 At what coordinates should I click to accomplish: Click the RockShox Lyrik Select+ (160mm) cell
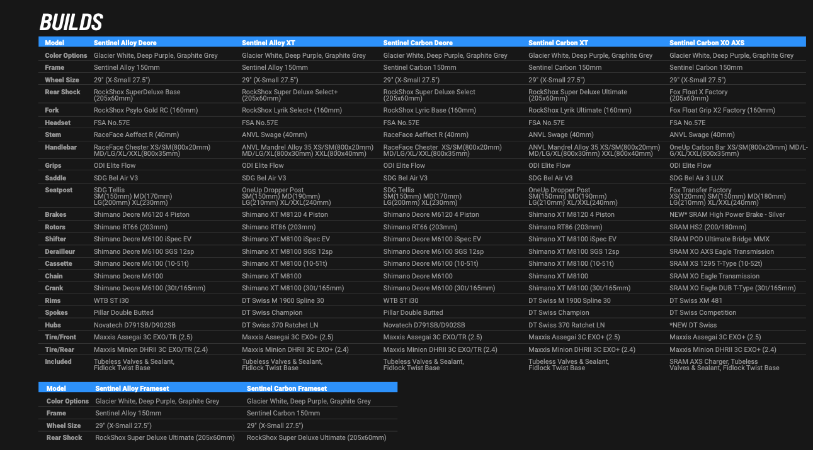click(292, 110)
